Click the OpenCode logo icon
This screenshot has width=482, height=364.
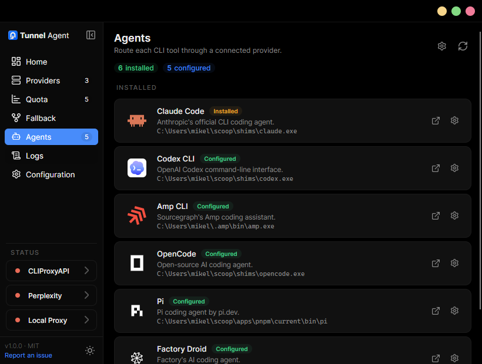click(137, 263)
